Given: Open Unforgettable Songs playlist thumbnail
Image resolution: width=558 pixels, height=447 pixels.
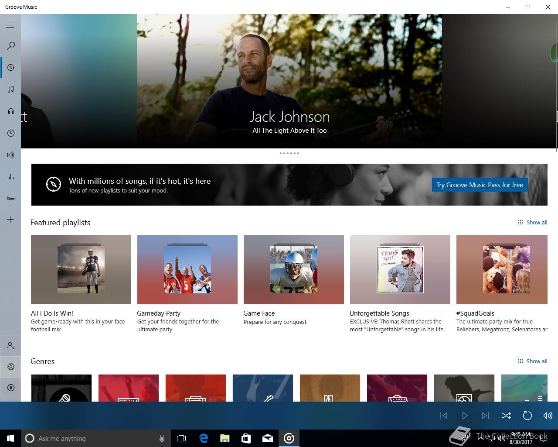Looking at the screenshot, I should click(x=400, y=270).
